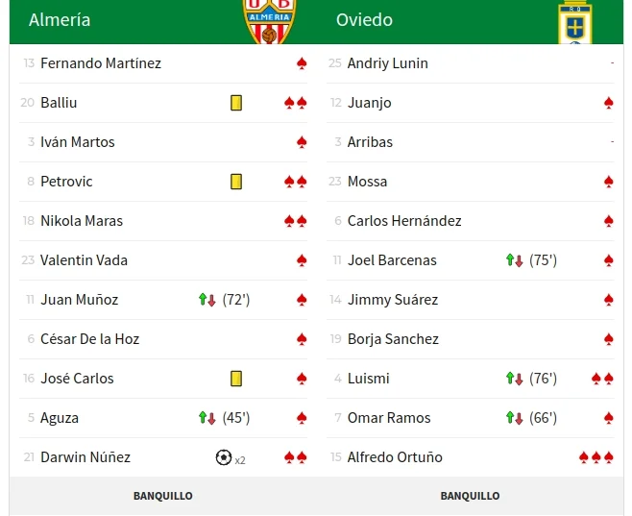The height and width of the screenshot is (516, 632).
Task: Click the Oviedo club crest
Action: tap(575, 23)
